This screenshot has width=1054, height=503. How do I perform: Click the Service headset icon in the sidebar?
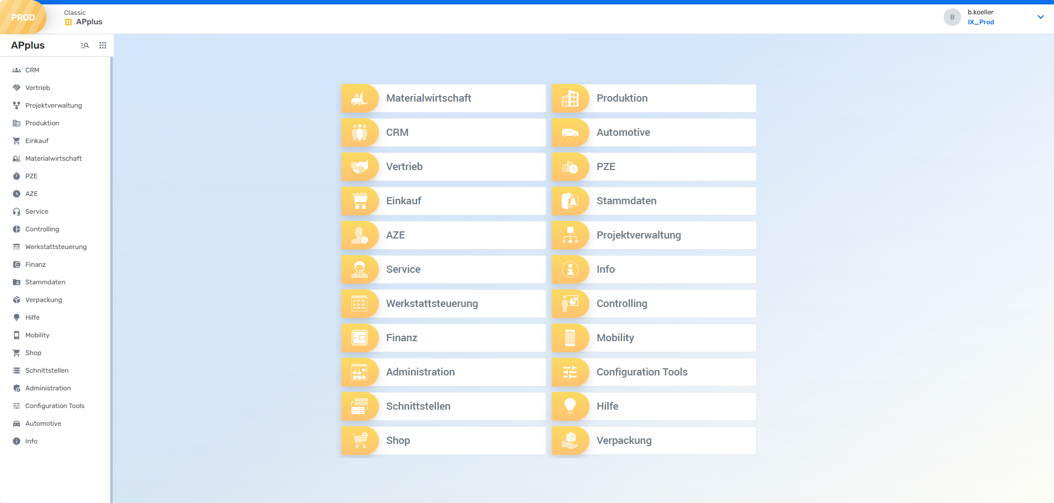click(17, 211)
